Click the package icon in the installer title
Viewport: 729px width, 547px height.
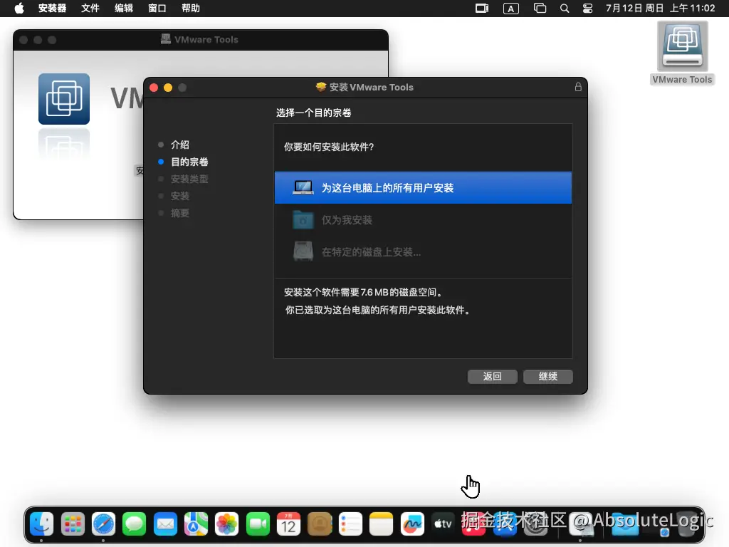tap(321, 87)
